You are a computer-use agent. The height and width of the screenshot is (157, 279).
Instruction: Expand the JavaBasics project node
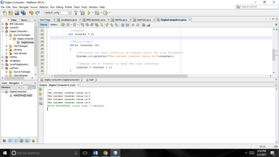3,61
